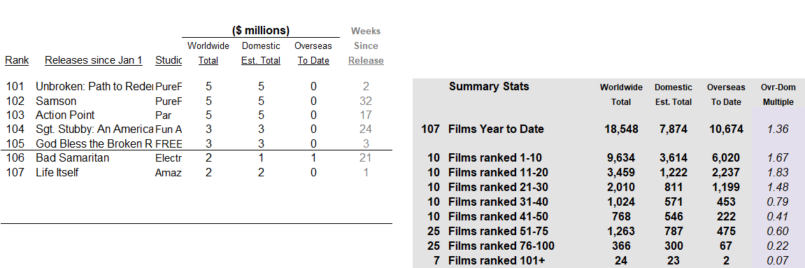Click the Summary Stats heading
This screenshot has height=268, width=805.
[490, 87]
